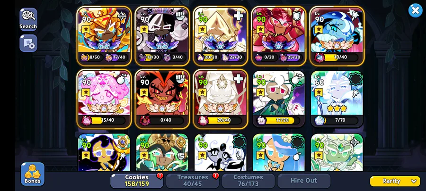Select the Cookies 158/159 tab
The width and height of the screenshot is (426, 191).
point(137,181)
